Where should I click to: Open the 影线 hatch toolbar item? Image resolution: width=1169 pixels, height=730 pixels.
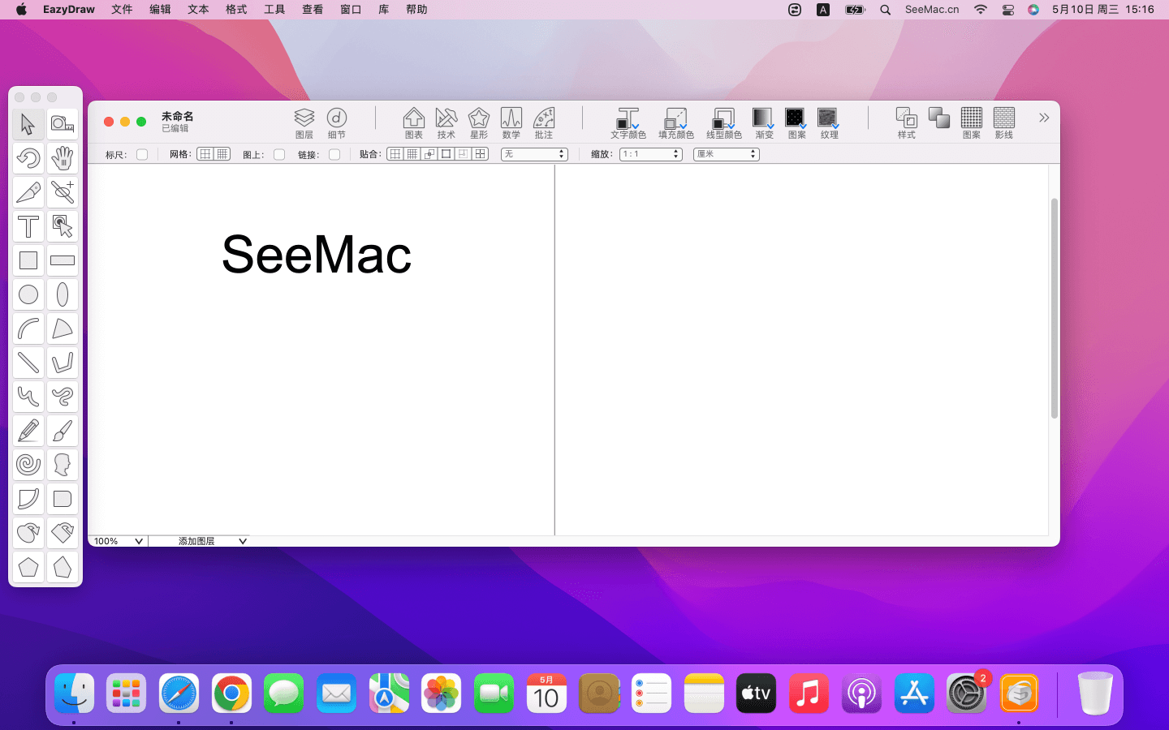pyautogui.click(x=1004, y=123)
